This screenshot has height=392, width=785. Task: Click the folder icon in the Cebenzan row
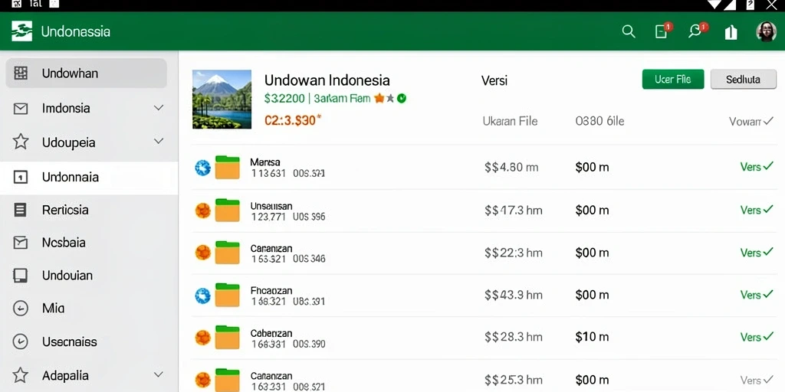click(x=227, y=338)
